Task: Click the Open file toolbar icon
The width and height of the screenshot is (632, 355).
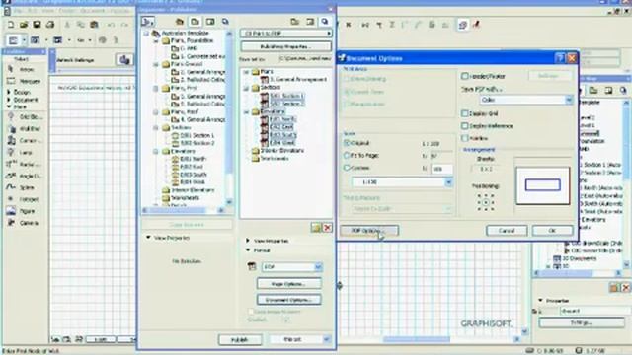Action: pyautogui.click(x=24, y=25)
